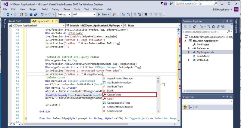Viewport: 241px width, 128px height.
Task: Open the Toolbox side panel tab
Action: (x=5, y=23)
